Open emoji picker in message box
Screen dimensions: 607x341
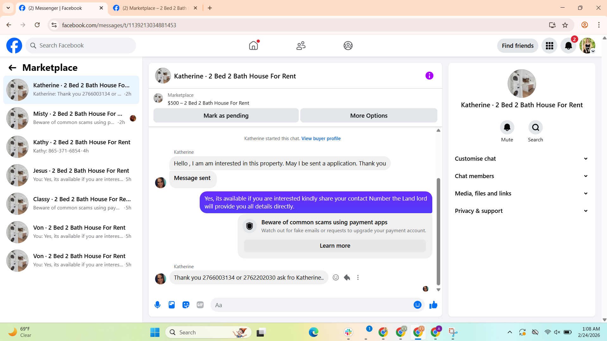[x=417, y=305]
